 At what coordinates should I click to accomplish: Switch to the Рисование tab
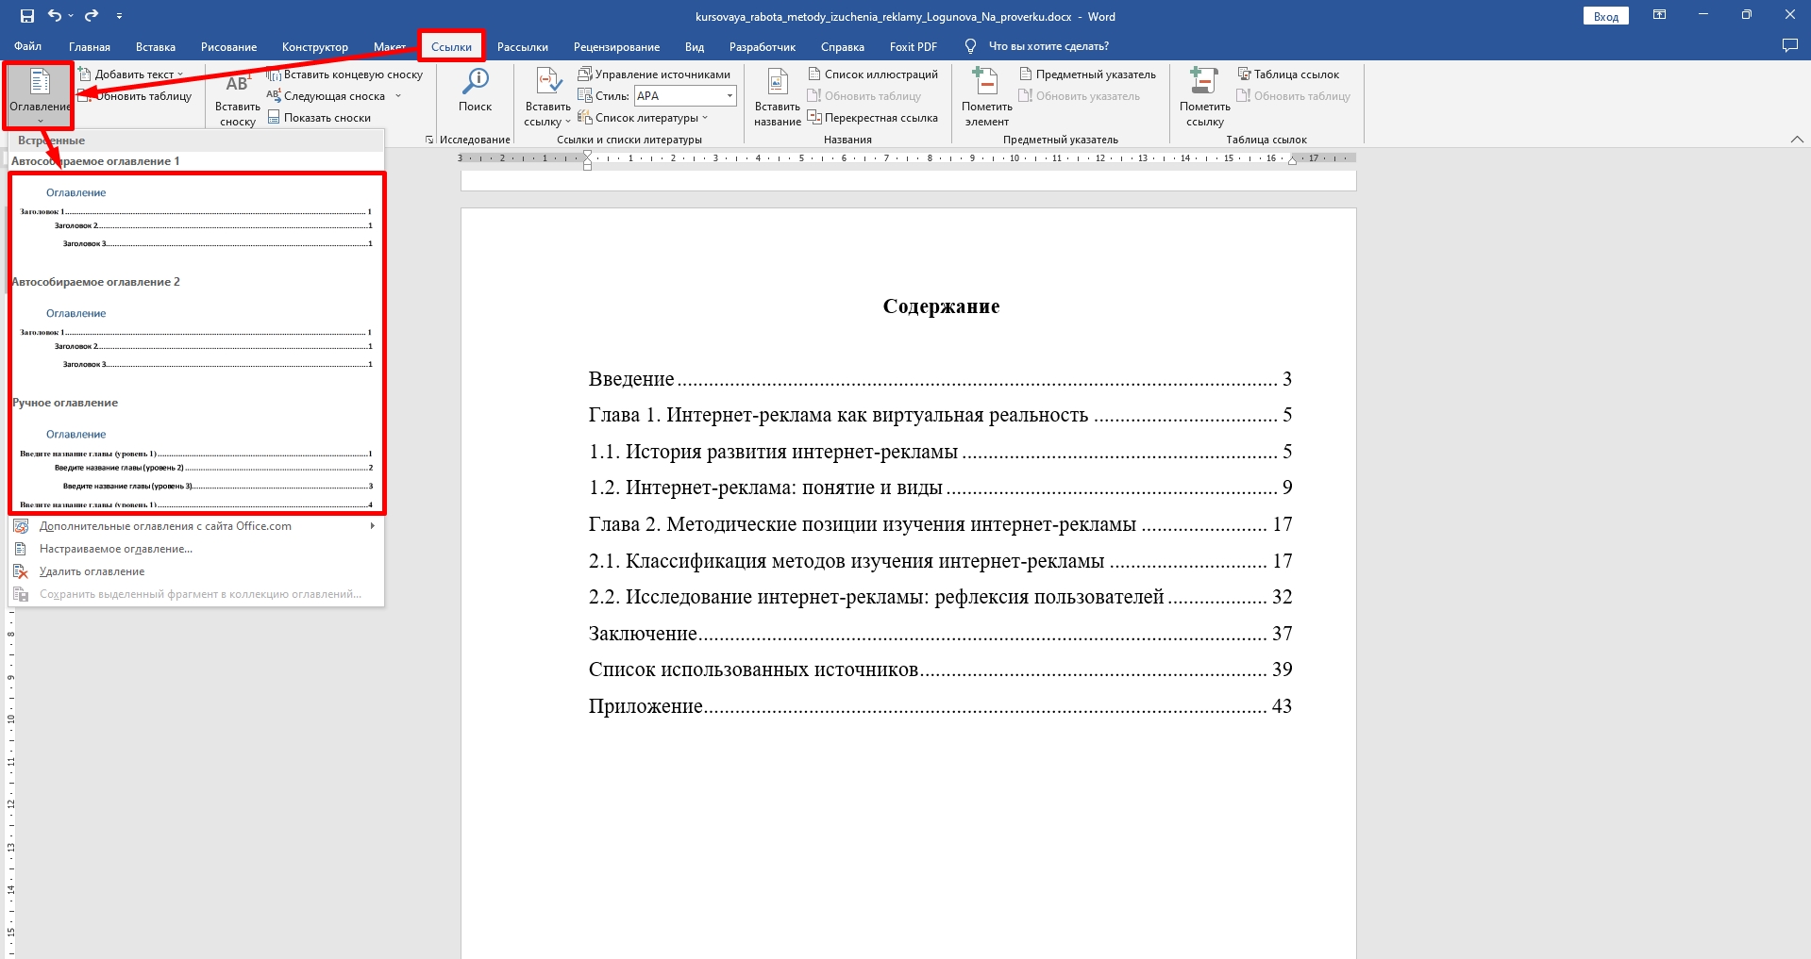pos(228,46)
